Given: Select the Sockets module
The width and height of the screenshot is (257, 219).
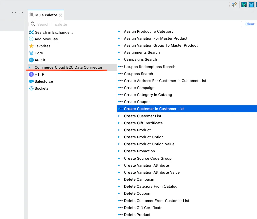Looking at the screenshot, I should (41, 88).
